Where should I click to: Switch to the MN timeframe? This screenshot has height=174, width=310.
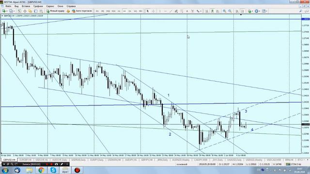pyautogui.click(x=140, y=11)
